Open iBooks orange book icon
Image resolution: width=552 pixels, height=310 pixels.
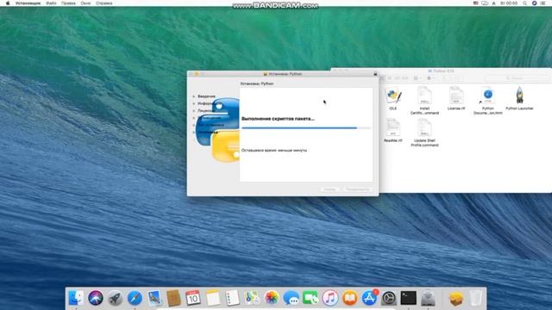(349, 298)
